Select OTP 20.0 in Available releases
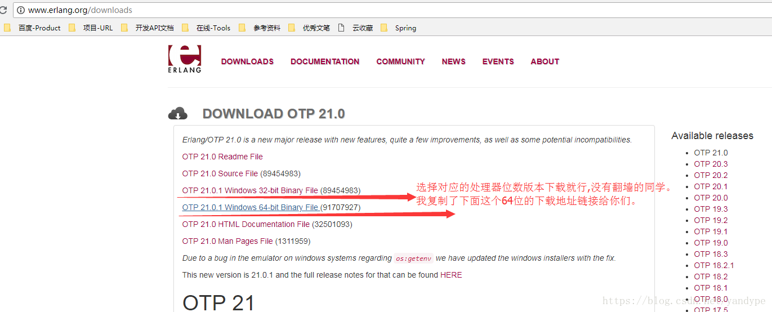772x312 pixels. pos(711,198)
